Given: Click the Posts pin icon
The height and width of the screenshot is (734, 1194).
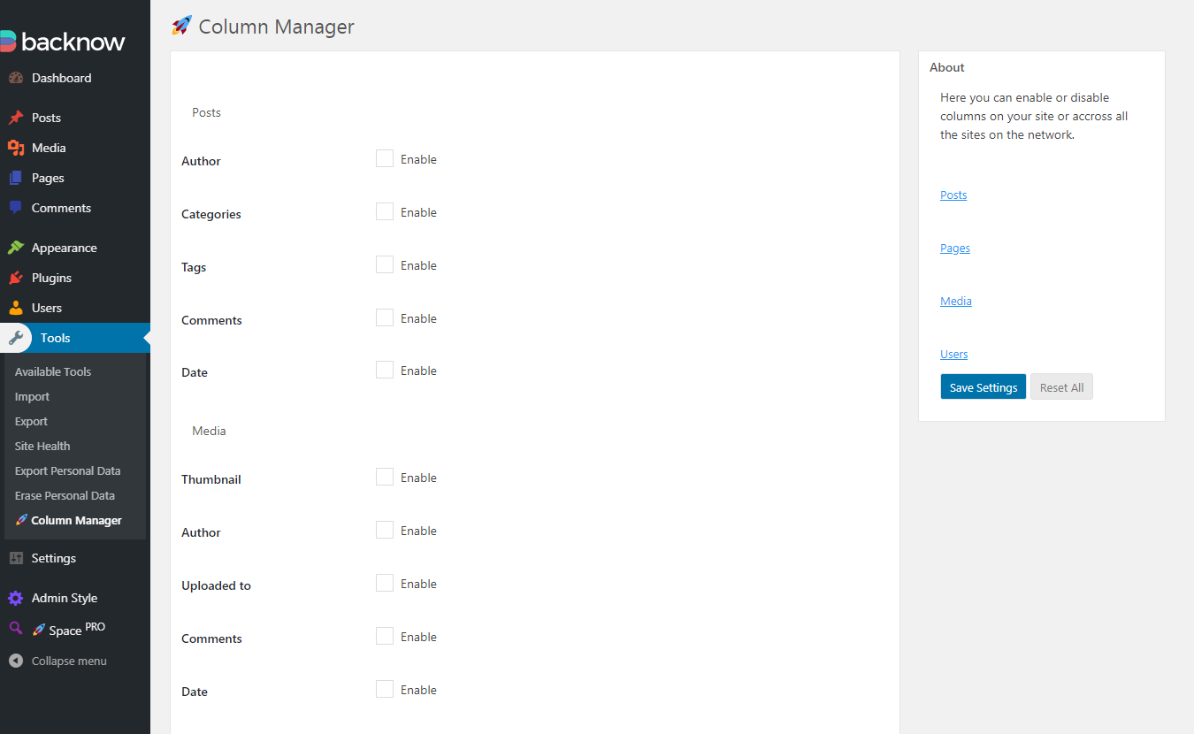Looking at the screenshot, I should click(15, 118).
